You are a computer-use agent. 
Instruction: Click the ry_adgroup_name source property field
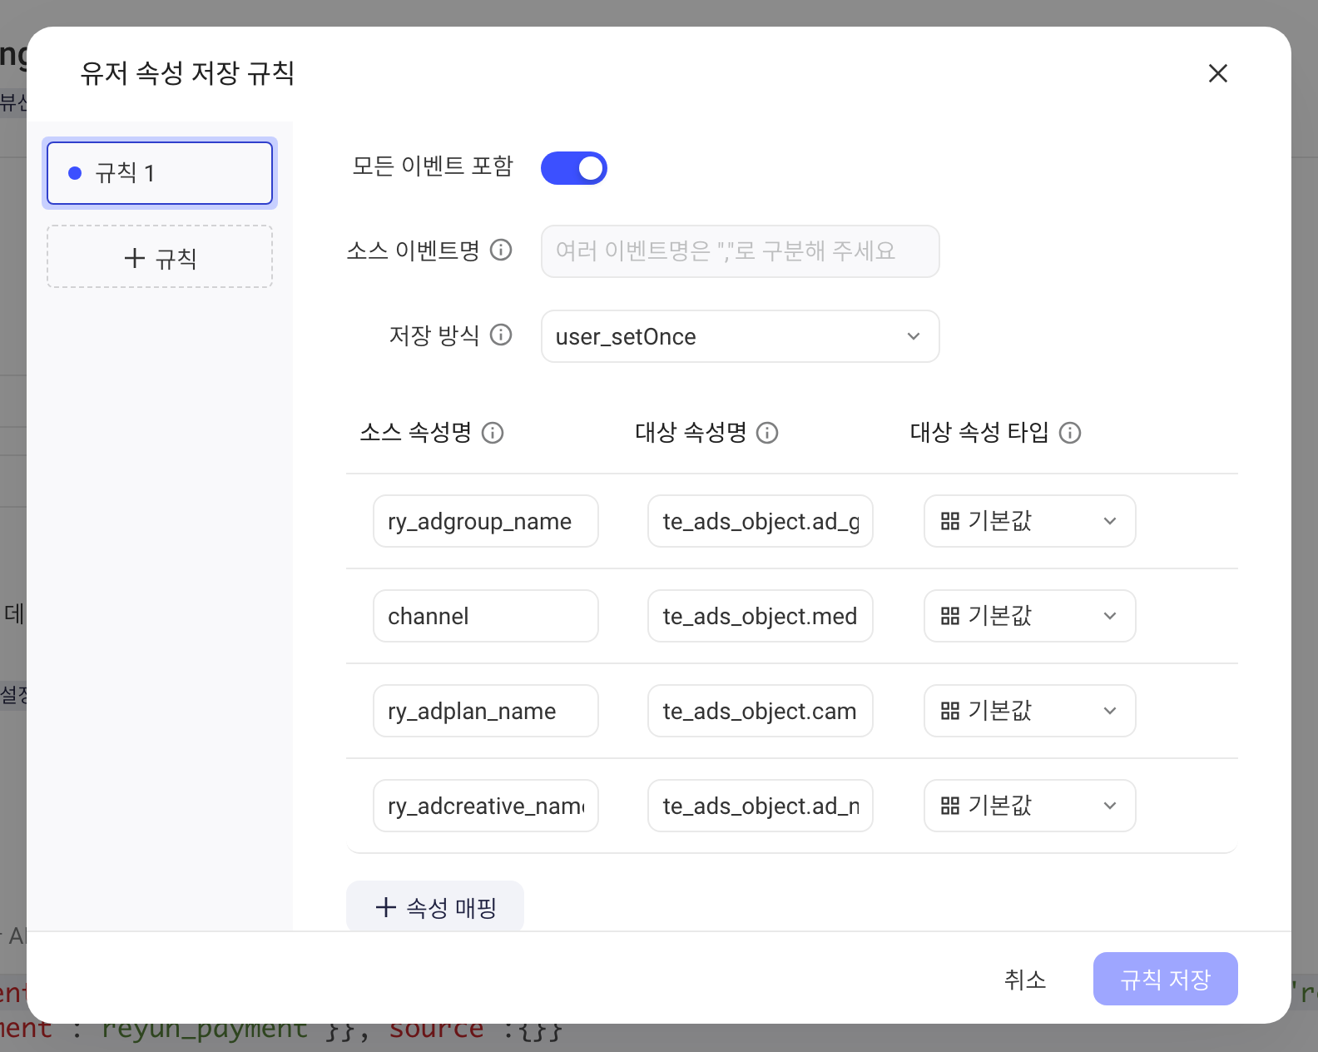486,521
